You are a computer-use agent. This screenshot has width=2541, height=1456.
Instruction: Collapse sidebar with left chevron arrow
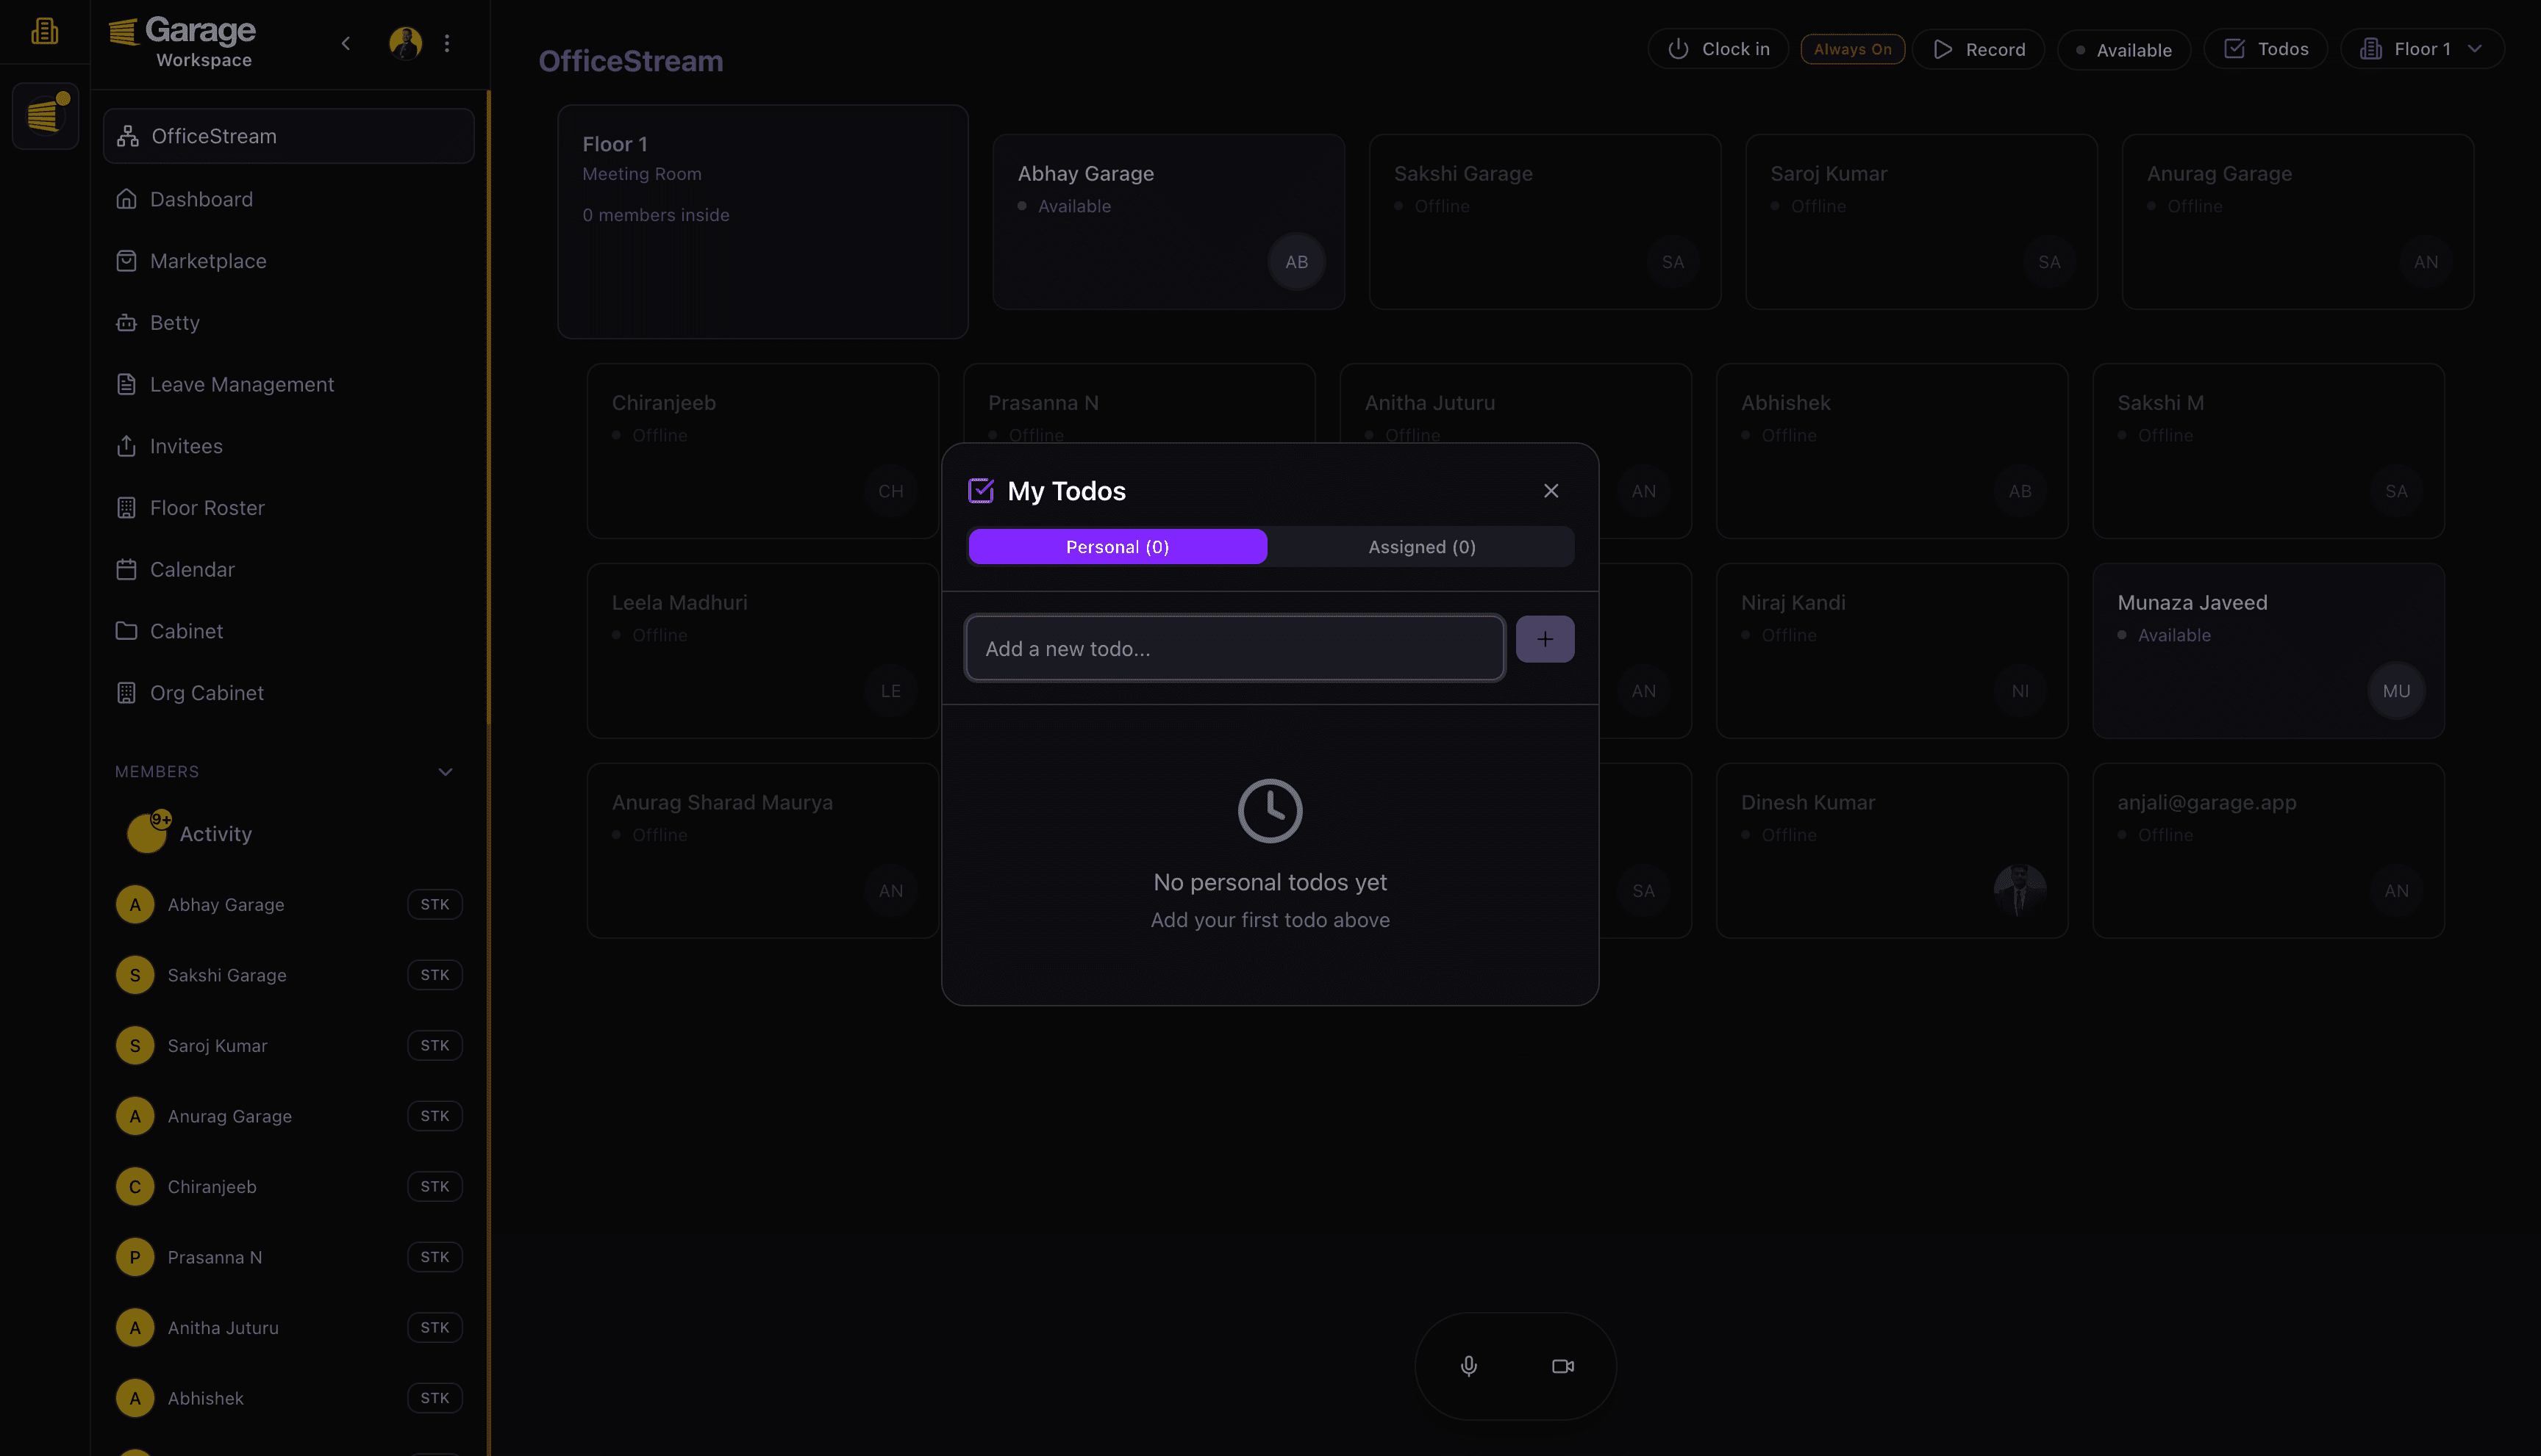[x=346, y=43]
